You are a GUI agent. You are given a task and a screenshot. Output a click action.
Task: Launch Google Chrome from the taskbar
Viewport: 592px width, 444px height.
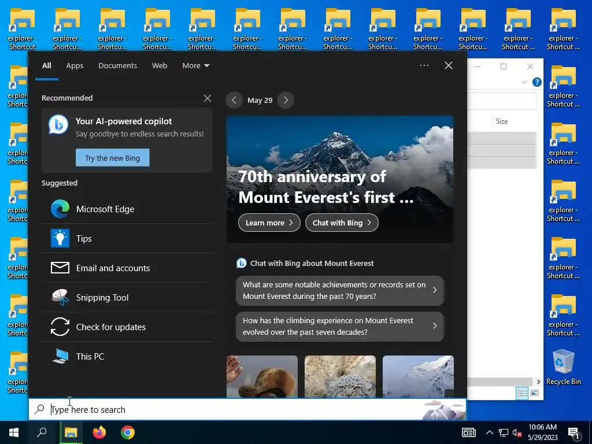coord(128,432)
